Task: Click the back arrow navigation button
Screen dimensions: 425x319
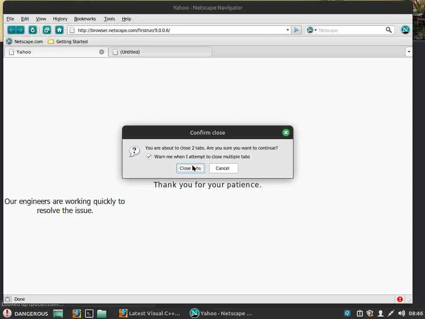Action: (x=12, y=30)
